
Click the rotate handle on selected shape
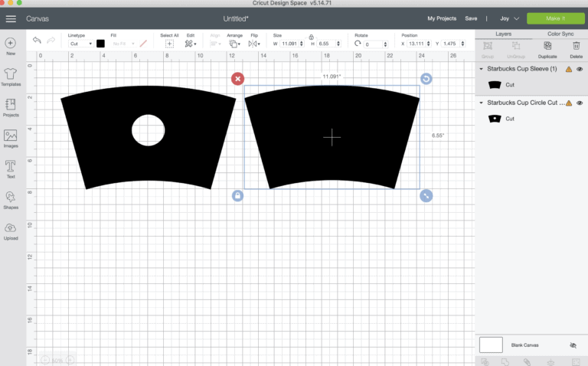point(426,79)
